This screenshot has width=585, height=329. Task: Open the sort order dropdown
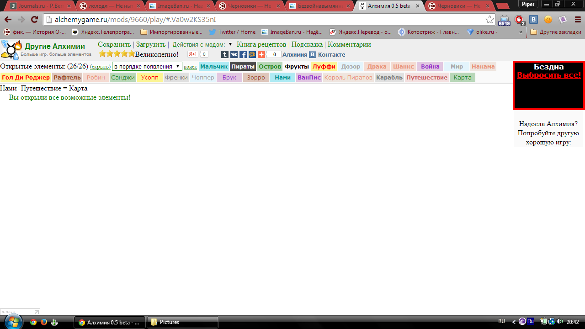(147, 66)
